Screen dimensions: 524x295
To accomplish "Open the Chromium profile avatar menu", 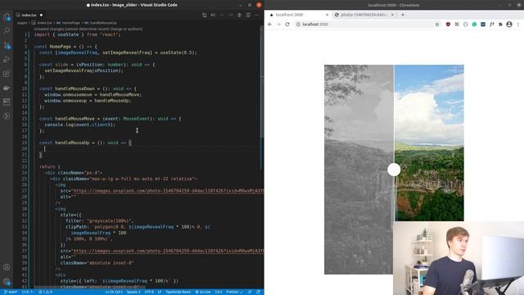I will point(509,24).
